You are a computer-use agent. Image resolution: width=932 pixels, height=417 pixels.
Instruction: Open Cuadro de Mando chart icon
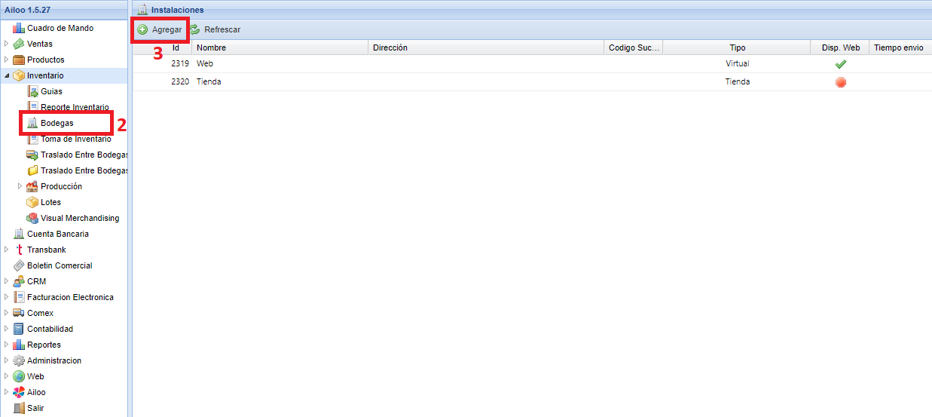point(19,28)
